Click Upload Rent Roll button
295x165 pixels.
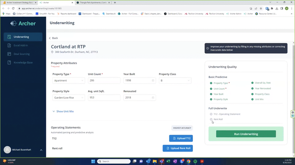[178, 148]
